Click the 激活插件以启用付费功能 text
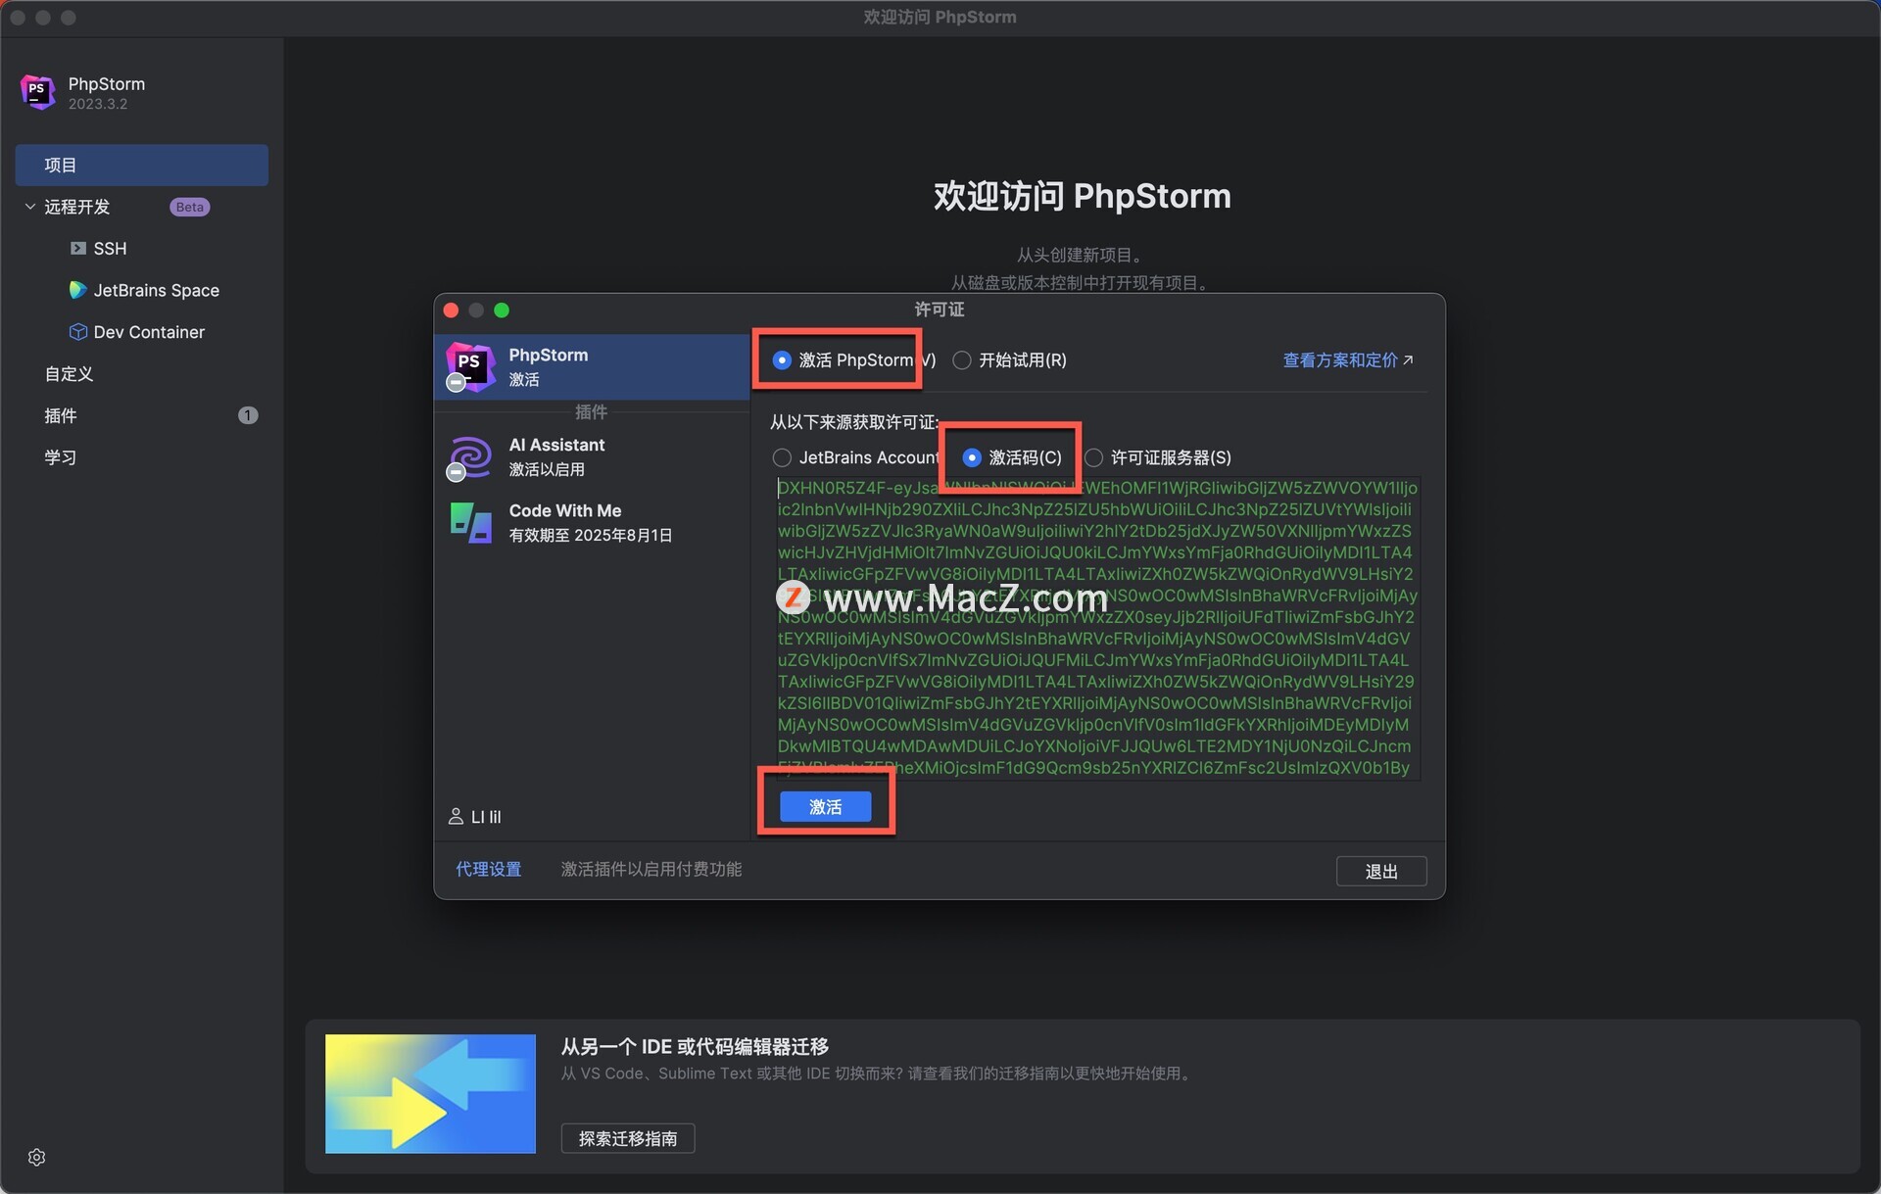Viewport: 1881px width, 1194px height. 651,869
